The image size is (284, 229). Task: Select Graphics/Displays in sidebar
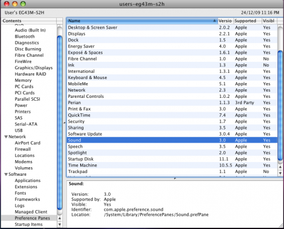pyautogui.click(x=34, y=68)
